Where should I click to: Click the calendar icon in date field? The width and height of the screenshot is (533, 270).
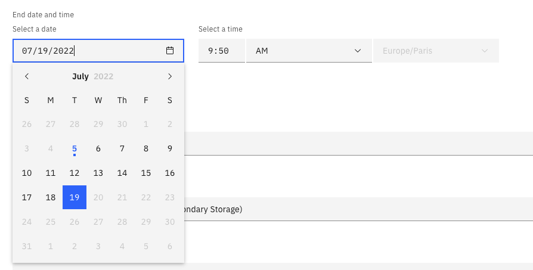click(170, 51)
